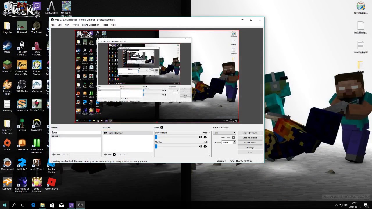Mute the Mic/Aux audio channel
372x209 pixels.
[x=200, y=147]
